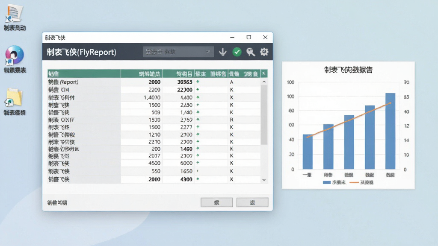The width and height of the screenshot is (438, 246).
Task: Click the value "1,4070" in the table
Action: [x=152, y=98]
